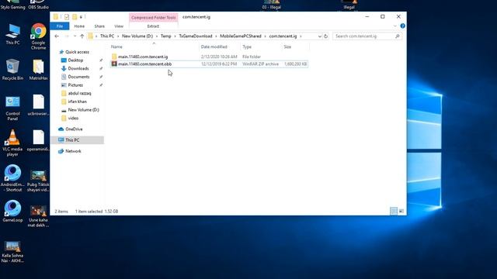
Task: Select Pubg Tiktok shayan video icon
Action: pyautogui.click(x=38, y=181)
